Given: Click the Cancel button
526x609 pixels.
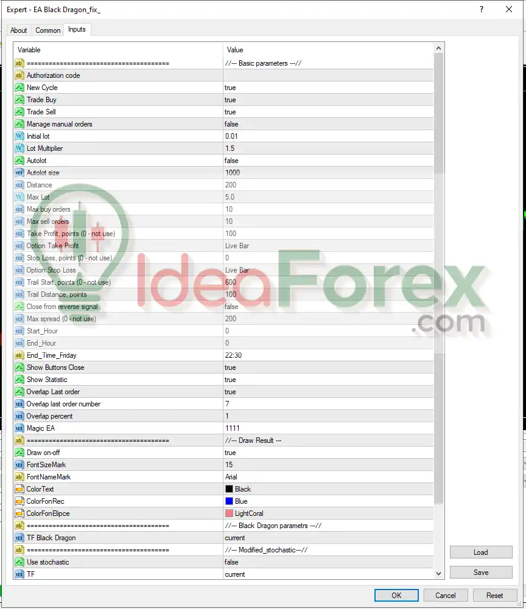Looking at the screenshot, I should pyautogui.click(x=446, y=596).
